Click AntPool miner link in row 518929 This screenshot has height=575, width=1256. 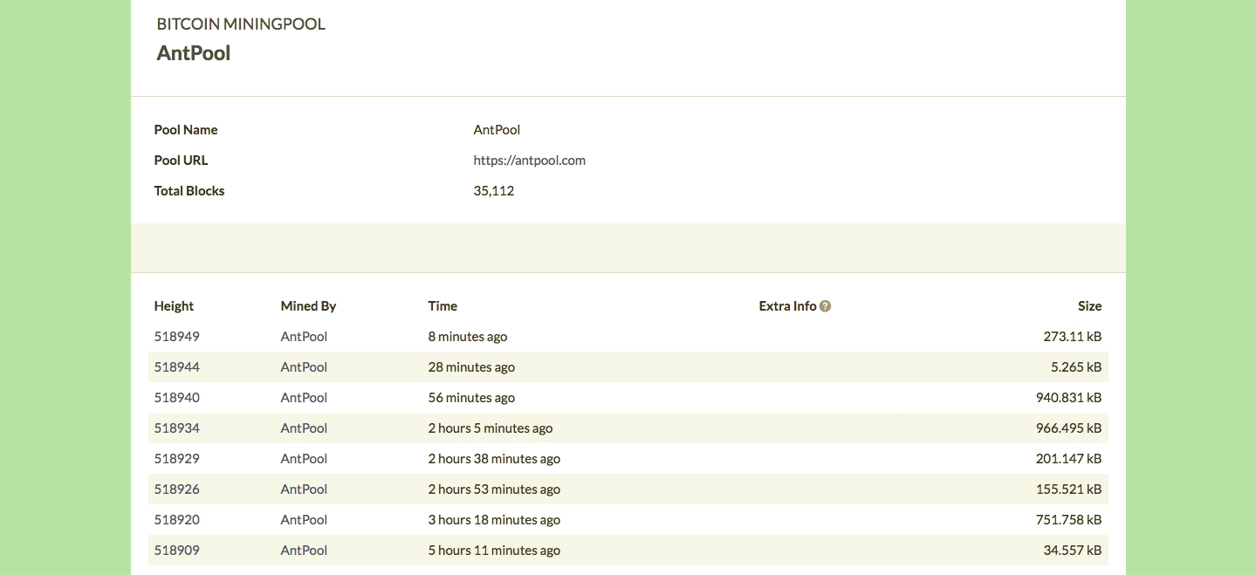304,459
